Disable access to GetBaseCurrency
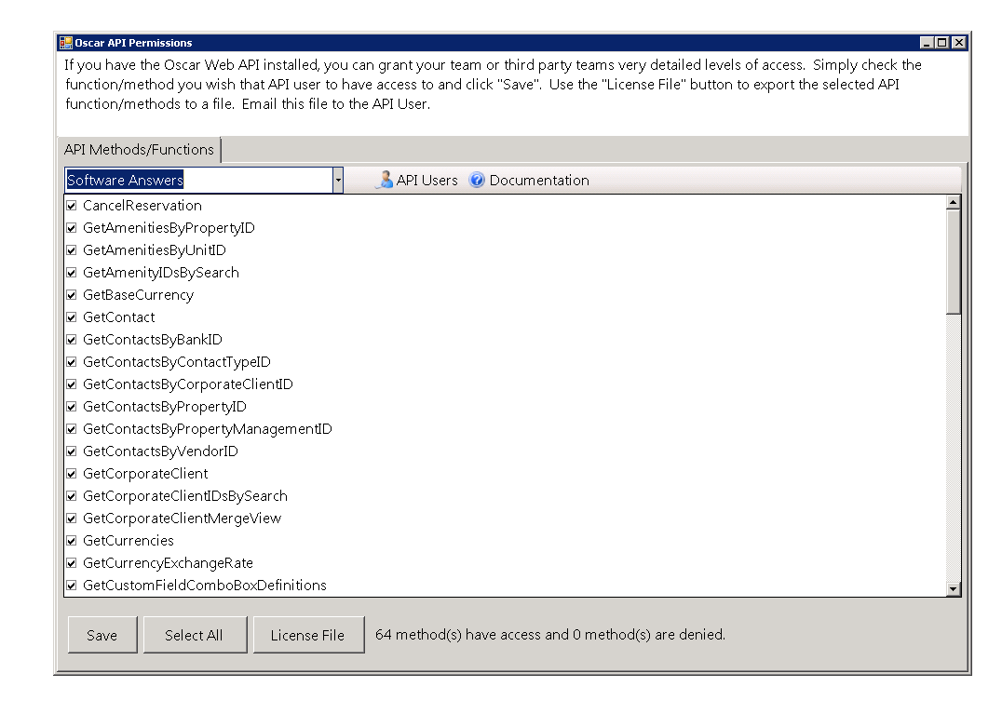Screen dimensions: 1002x714 click(x=72, y=294)
